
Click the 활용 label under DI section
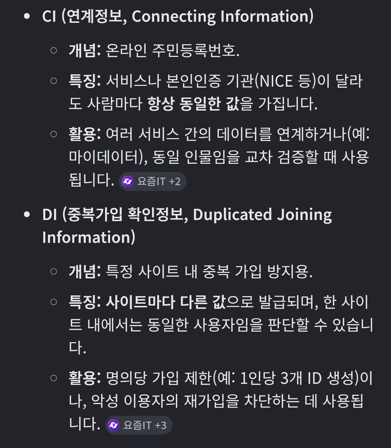point(85,378)
